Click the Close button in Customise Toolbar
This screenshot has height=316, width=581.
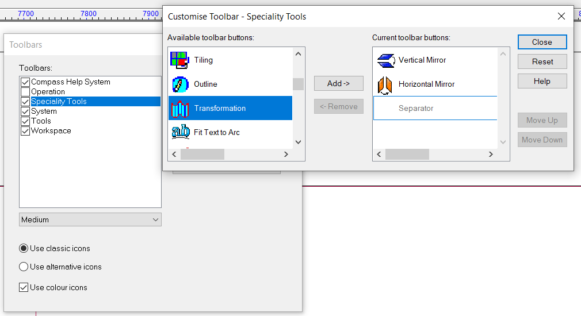click(x=542, y=42)
